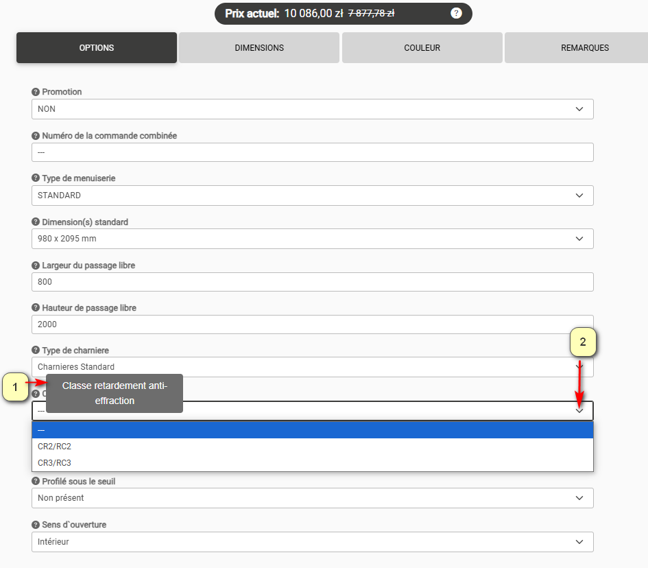Screen dimensions: 648x568
Task: Switch to the DIMENSIONS tab
Action: pyautogui.click(x=259, y=48)
